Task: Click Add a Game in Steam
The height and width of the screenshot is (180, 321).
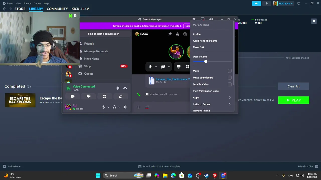Action: point(12,166)
